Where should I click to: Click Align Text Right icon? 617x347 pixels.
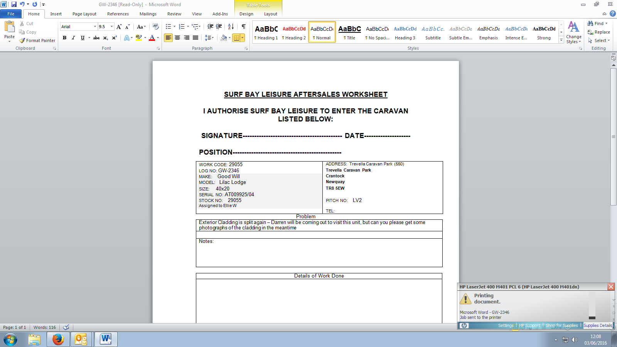(x=187, y=38)
